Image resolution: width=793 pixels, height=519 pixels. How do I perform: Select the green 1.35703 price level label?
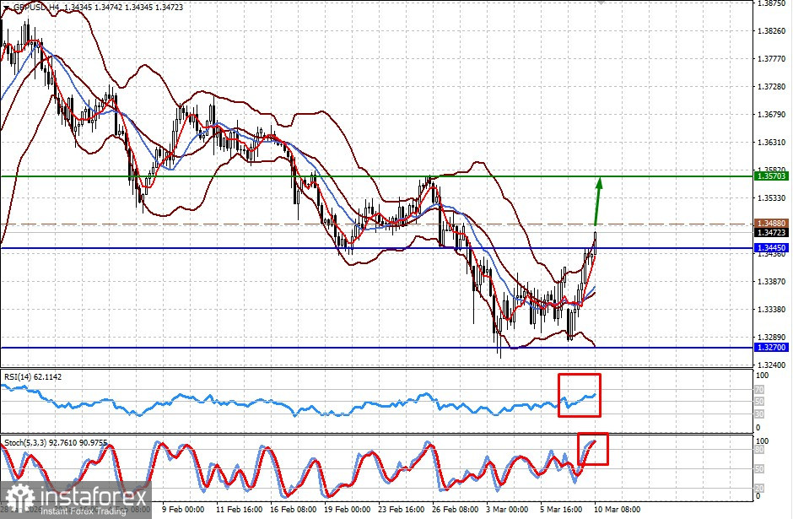(x=771, y=176)
